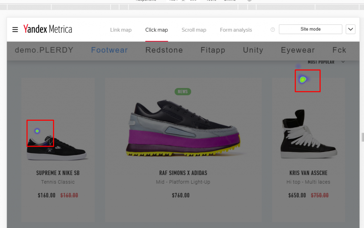Go to the Unity menu item
Screen dimensions: 364x228
pos(253,50)
